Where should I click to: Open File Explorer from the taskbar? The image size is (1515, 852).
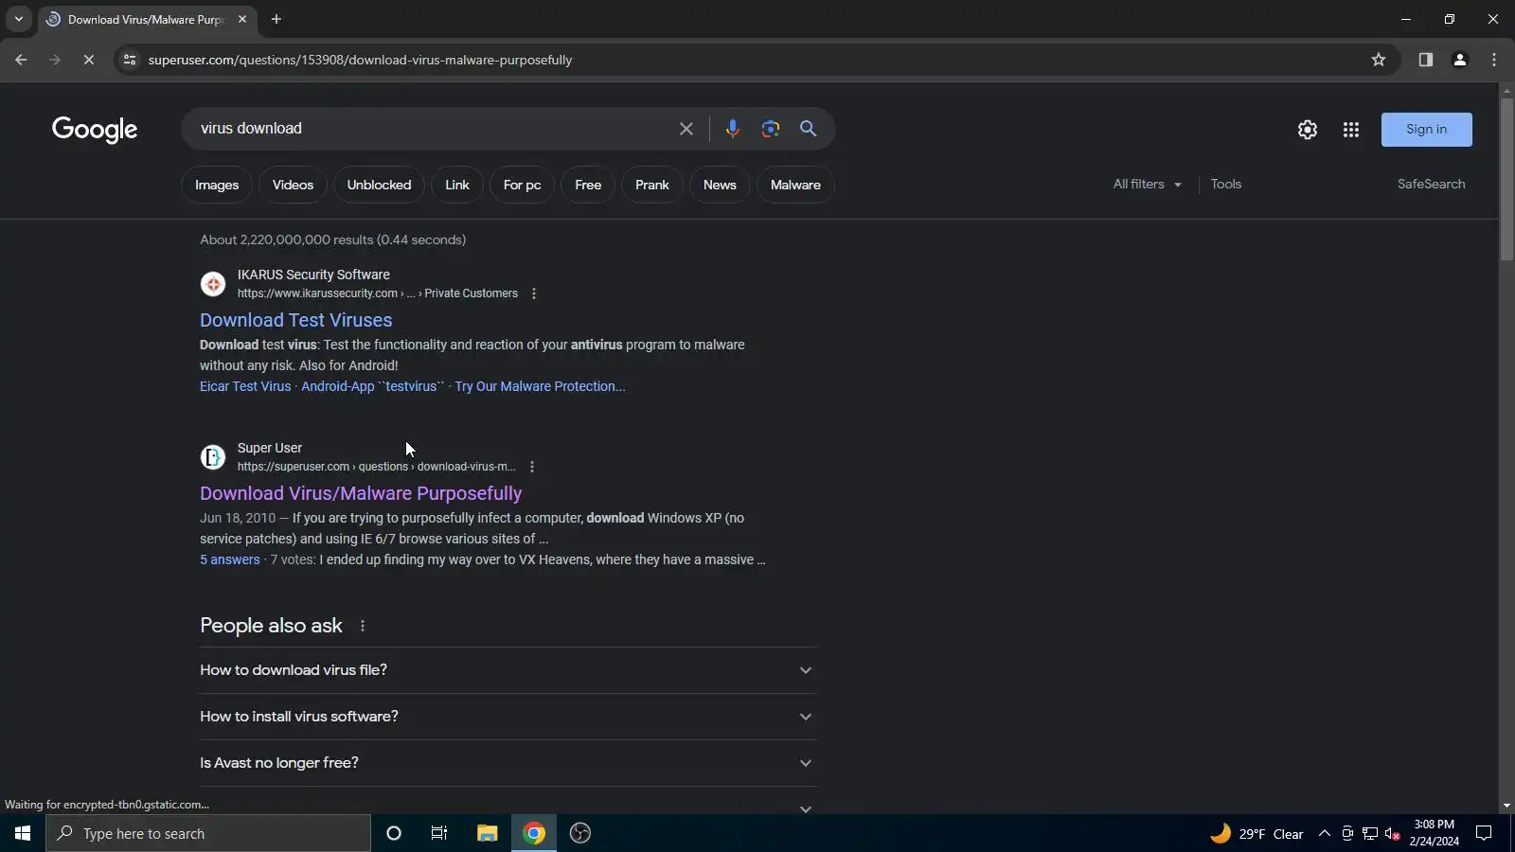tap(487, 833)
